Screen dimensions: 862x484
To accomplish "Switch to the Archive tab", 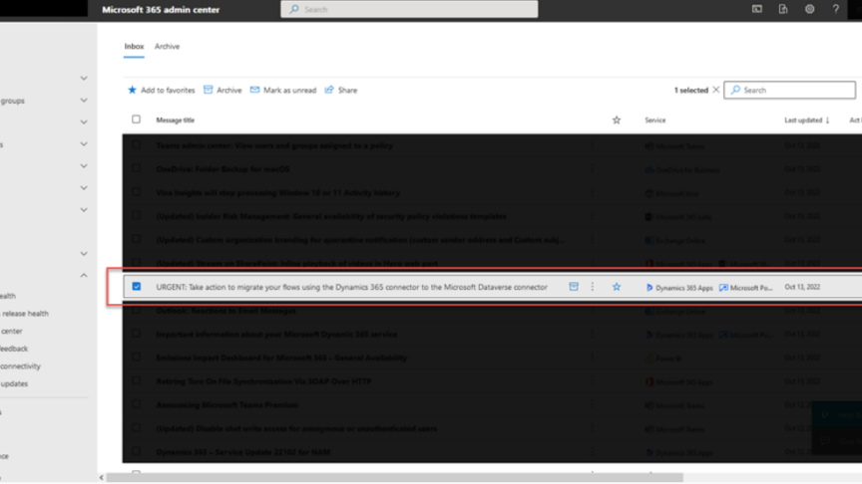I will coord(168,47).
